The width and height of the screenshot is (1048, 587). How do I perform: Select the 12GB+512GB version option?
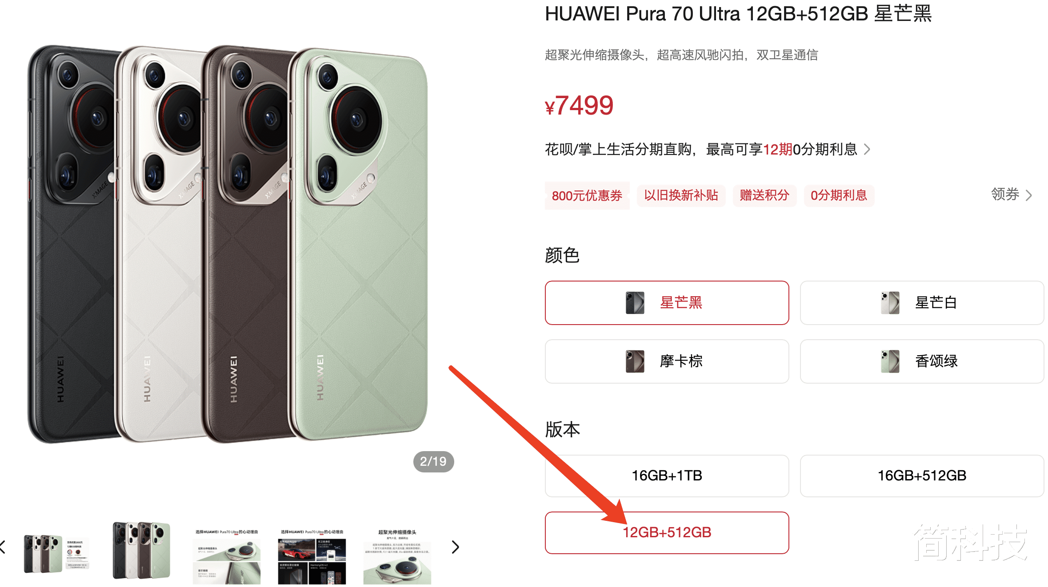pos(667,532)
